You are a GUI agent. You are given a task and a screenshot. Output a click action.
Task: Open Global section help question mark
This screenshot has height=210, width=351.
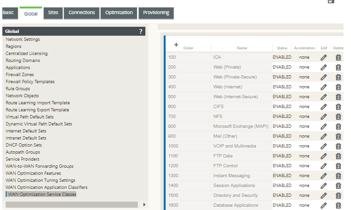141,31
